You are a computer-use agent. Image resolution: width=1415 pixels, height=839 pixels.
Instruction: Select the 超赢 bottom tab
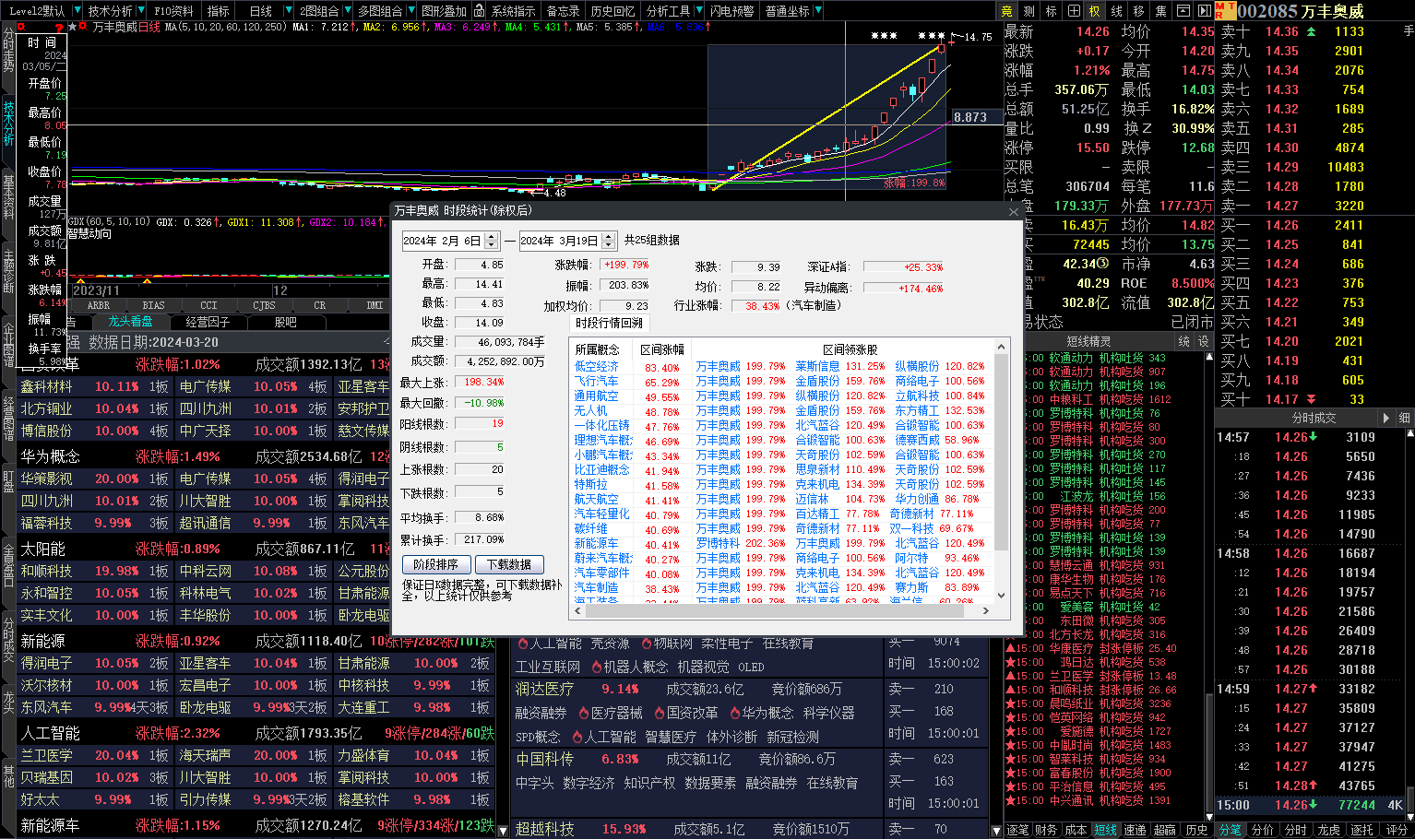coord(1165,830)
